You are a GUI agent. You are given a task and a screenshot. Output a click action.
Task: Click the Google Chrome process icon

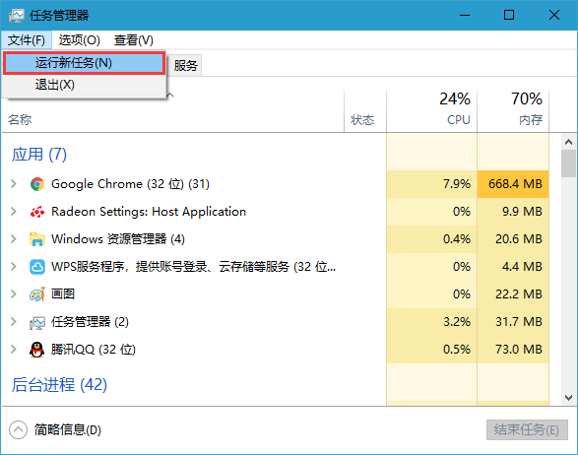36,184
